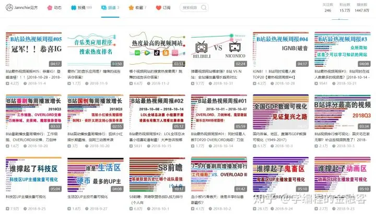Click the title IGNB!!B站同时观看人数TOP20
Viewport: 376px width, 214px height.
[x=274, y=74]
